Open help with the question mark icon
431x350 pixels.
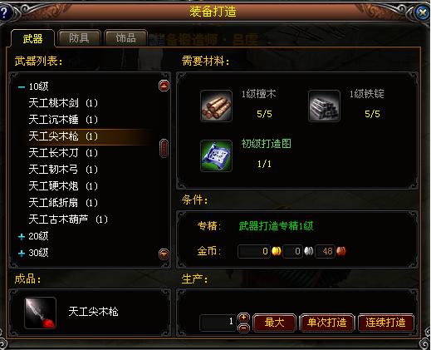point(5,12)
